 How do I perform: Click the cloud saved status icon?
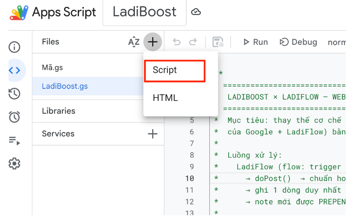click(x=196, y=12)
